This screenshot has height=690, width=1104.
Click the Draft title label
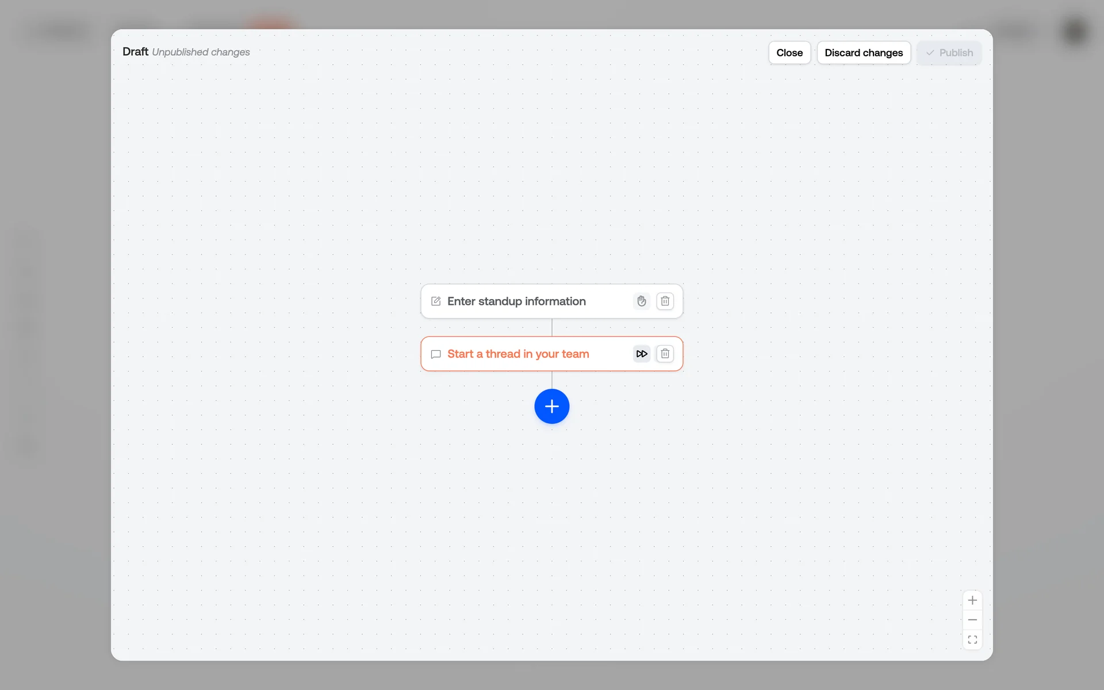[135, 52]
